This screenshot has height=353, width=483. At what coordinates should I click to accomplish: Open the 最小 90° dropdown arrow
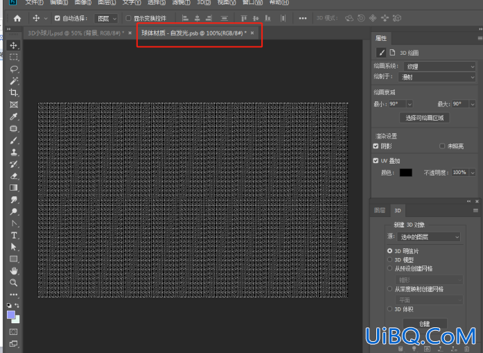[x=410, y=104]
